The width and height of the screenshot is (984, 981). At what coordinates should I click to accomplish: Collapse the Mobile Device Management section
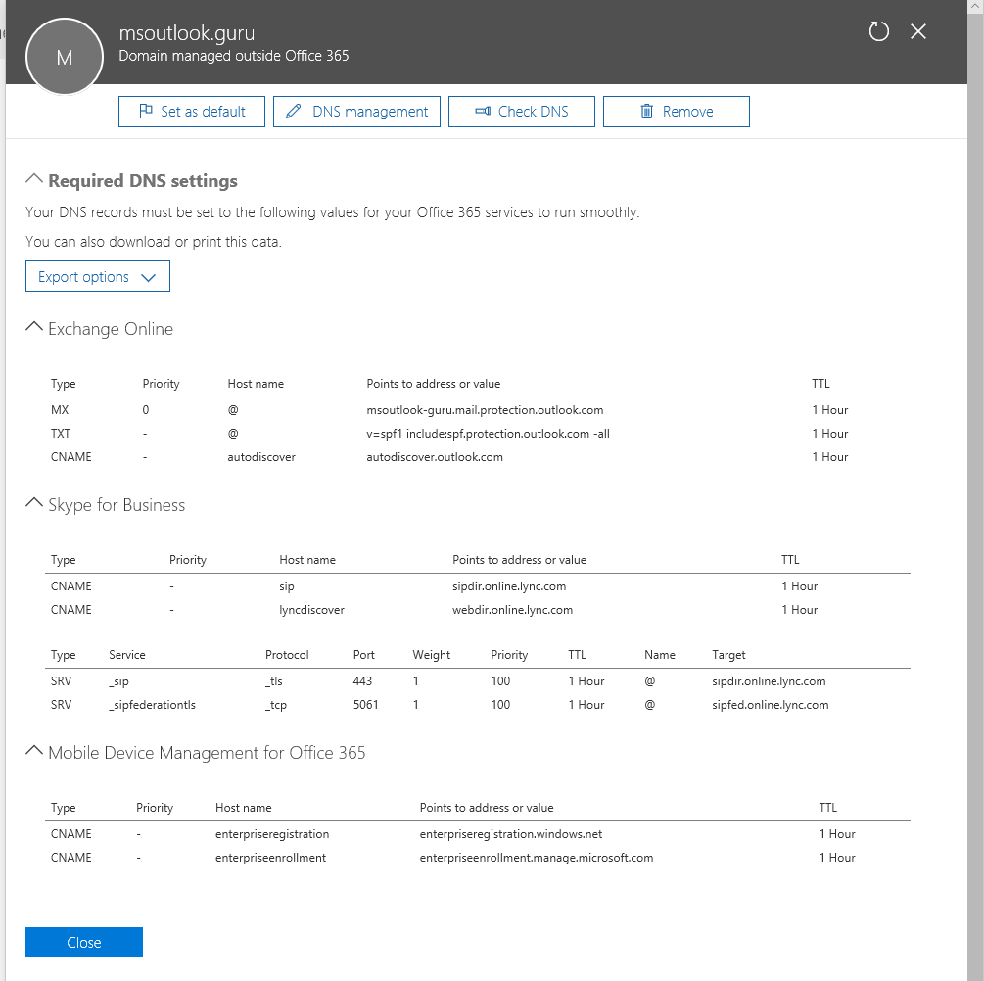(x=33, y=751)
